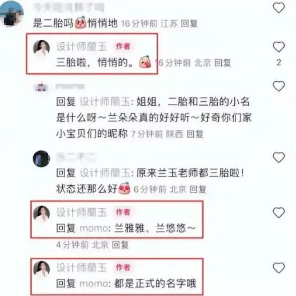Tap 回复 under the '兰雅雅、兰悠悠' reply
The image size is (296, 296).
(120, 245)
